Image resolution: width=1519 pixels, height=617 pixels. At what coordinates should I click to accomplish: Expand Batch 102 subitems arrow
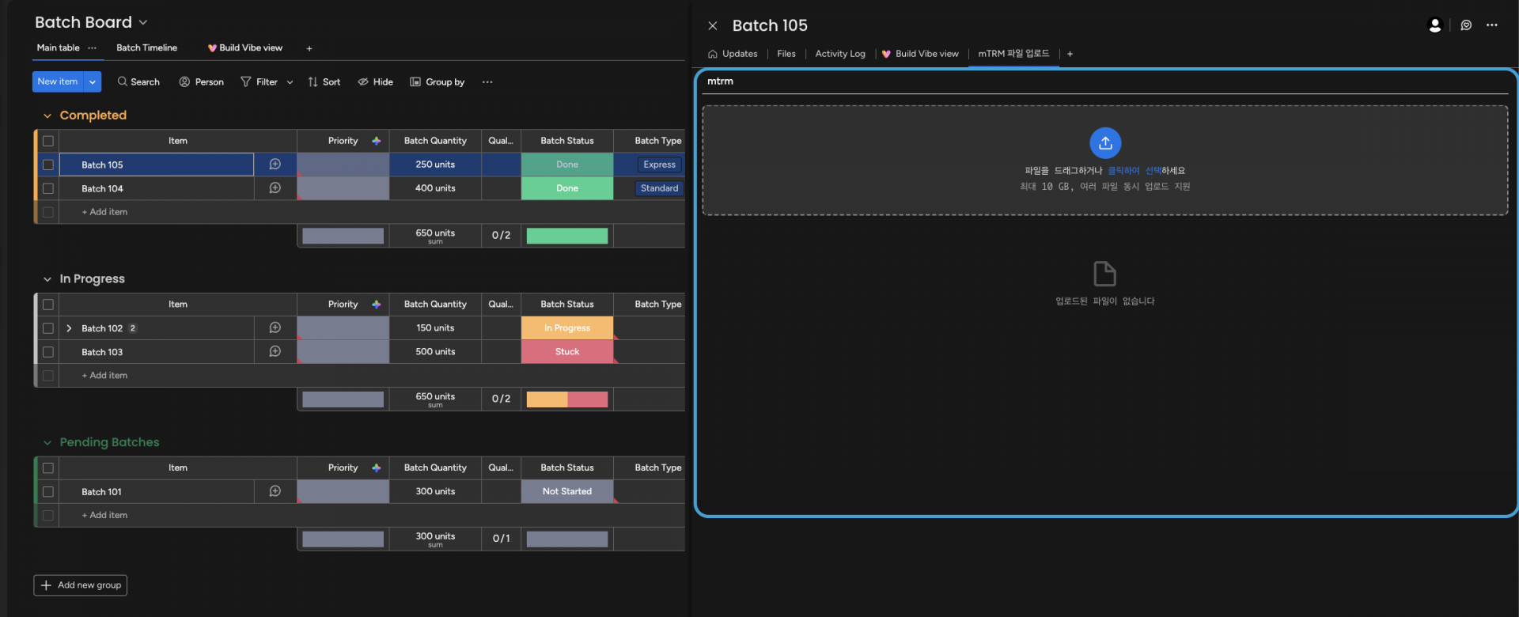69,328
